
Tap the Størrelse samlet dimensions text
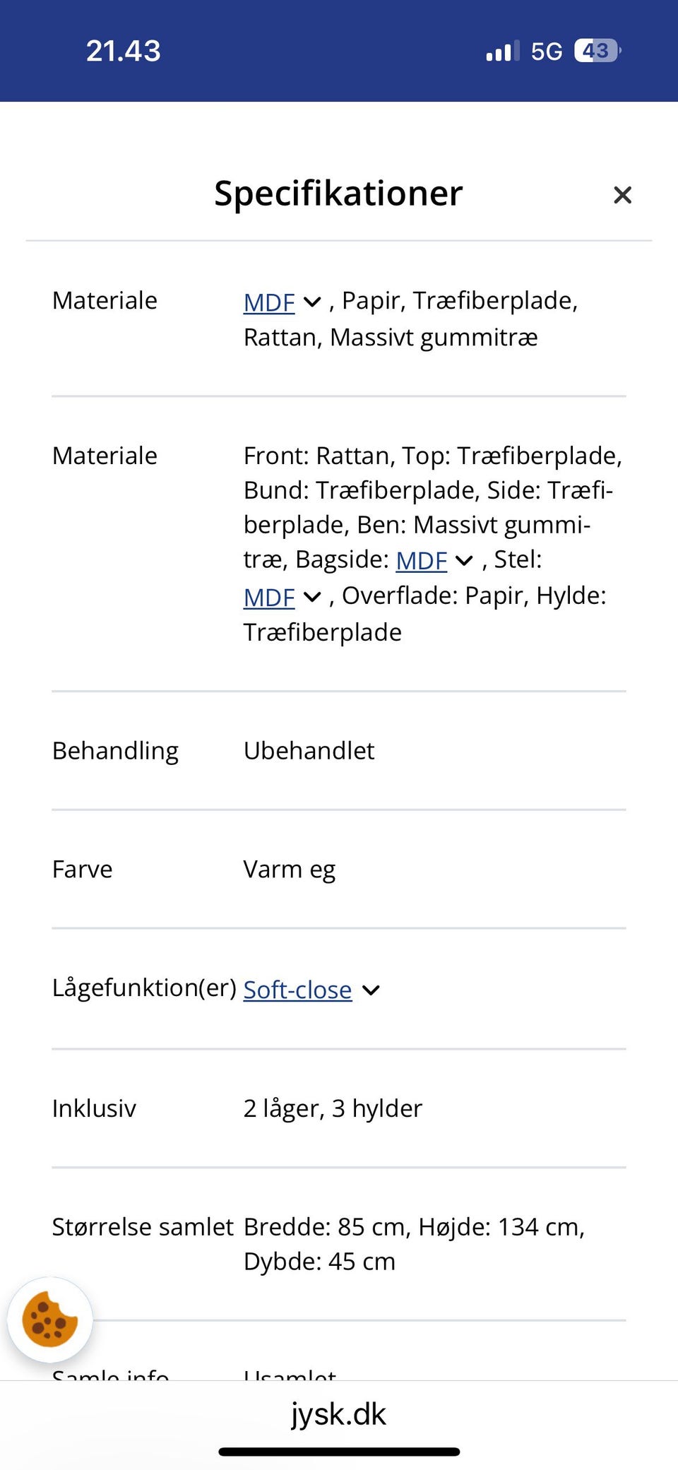point(414,1227)
